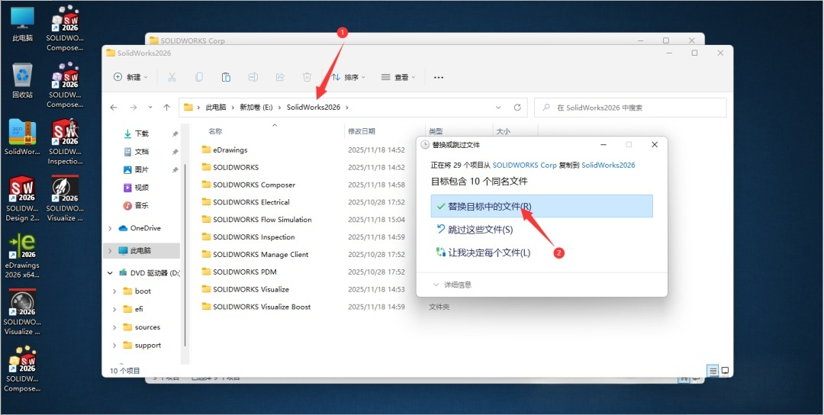
Task: Expand the boot folder tree node
Action: point(114,291)
